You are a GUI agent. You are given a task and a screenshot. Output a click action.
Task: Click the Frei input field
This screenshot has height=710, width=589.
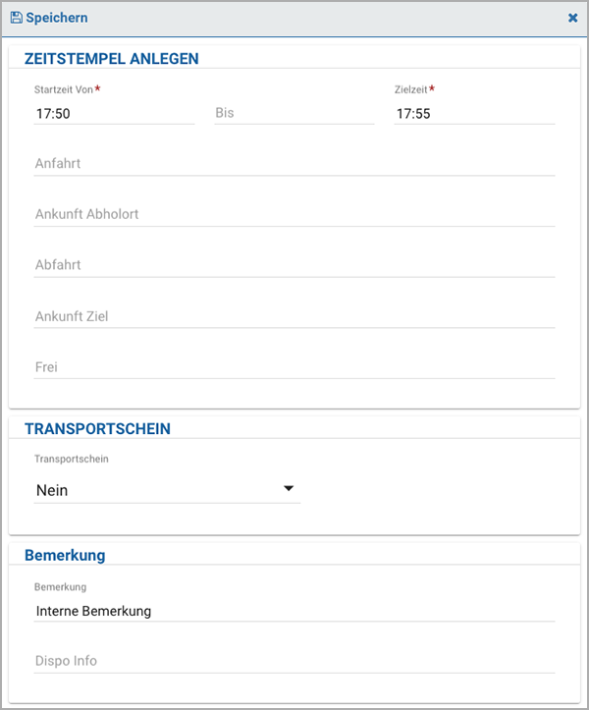294,367
